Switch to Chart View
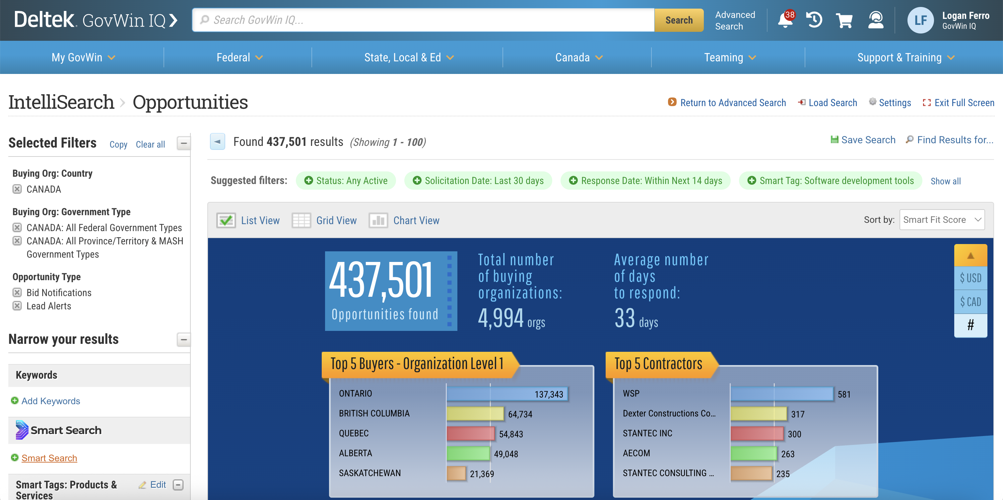 coord(416,220)
